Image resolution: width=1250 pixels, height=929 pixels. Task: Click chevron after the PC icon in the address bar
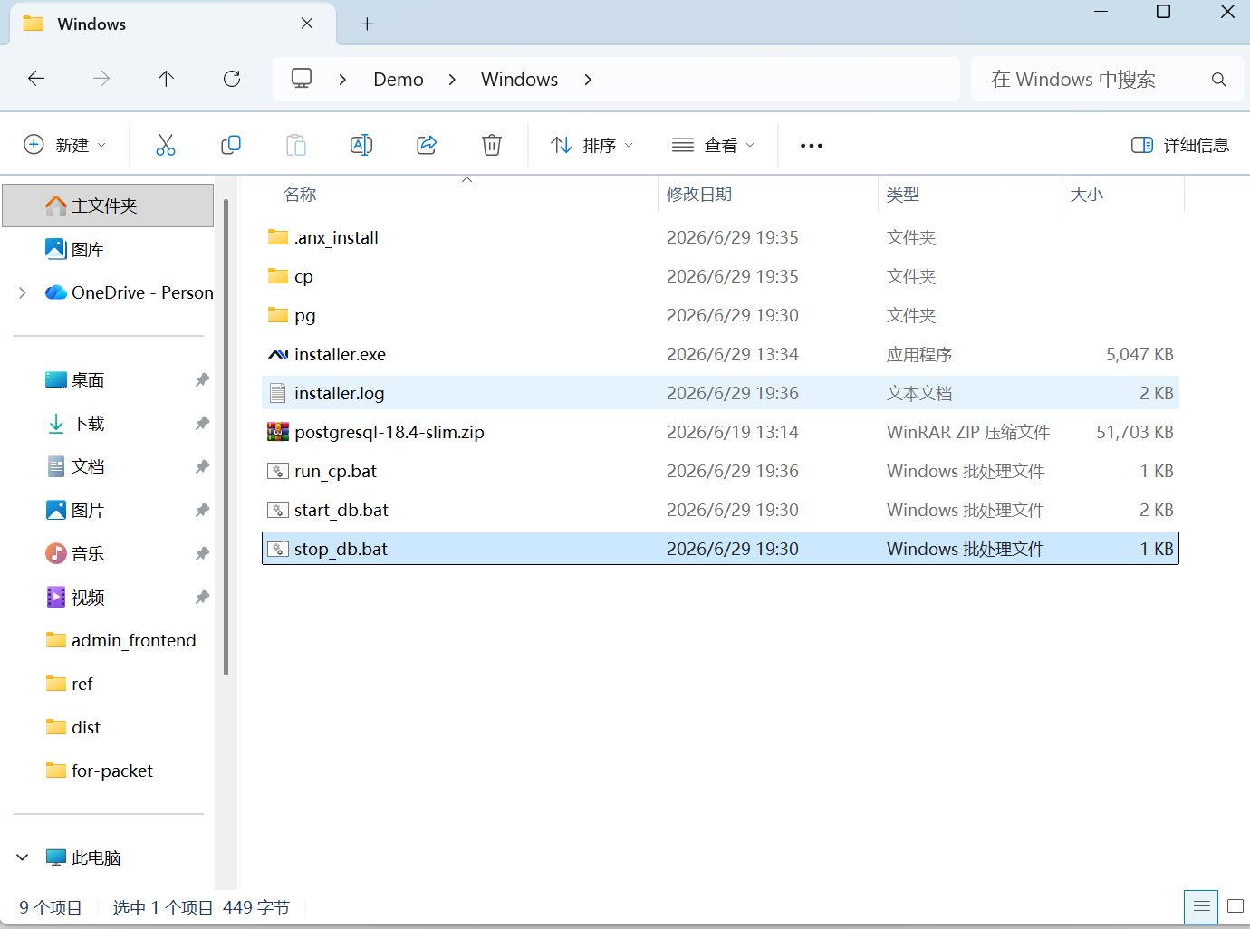(x=342, y=80)
